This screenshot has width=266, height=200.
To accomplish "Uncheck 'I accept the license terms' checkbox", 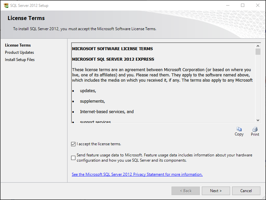I will coord(73,144).
